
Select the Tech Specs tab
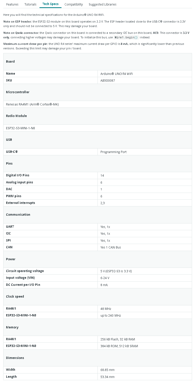pos(50,4)
